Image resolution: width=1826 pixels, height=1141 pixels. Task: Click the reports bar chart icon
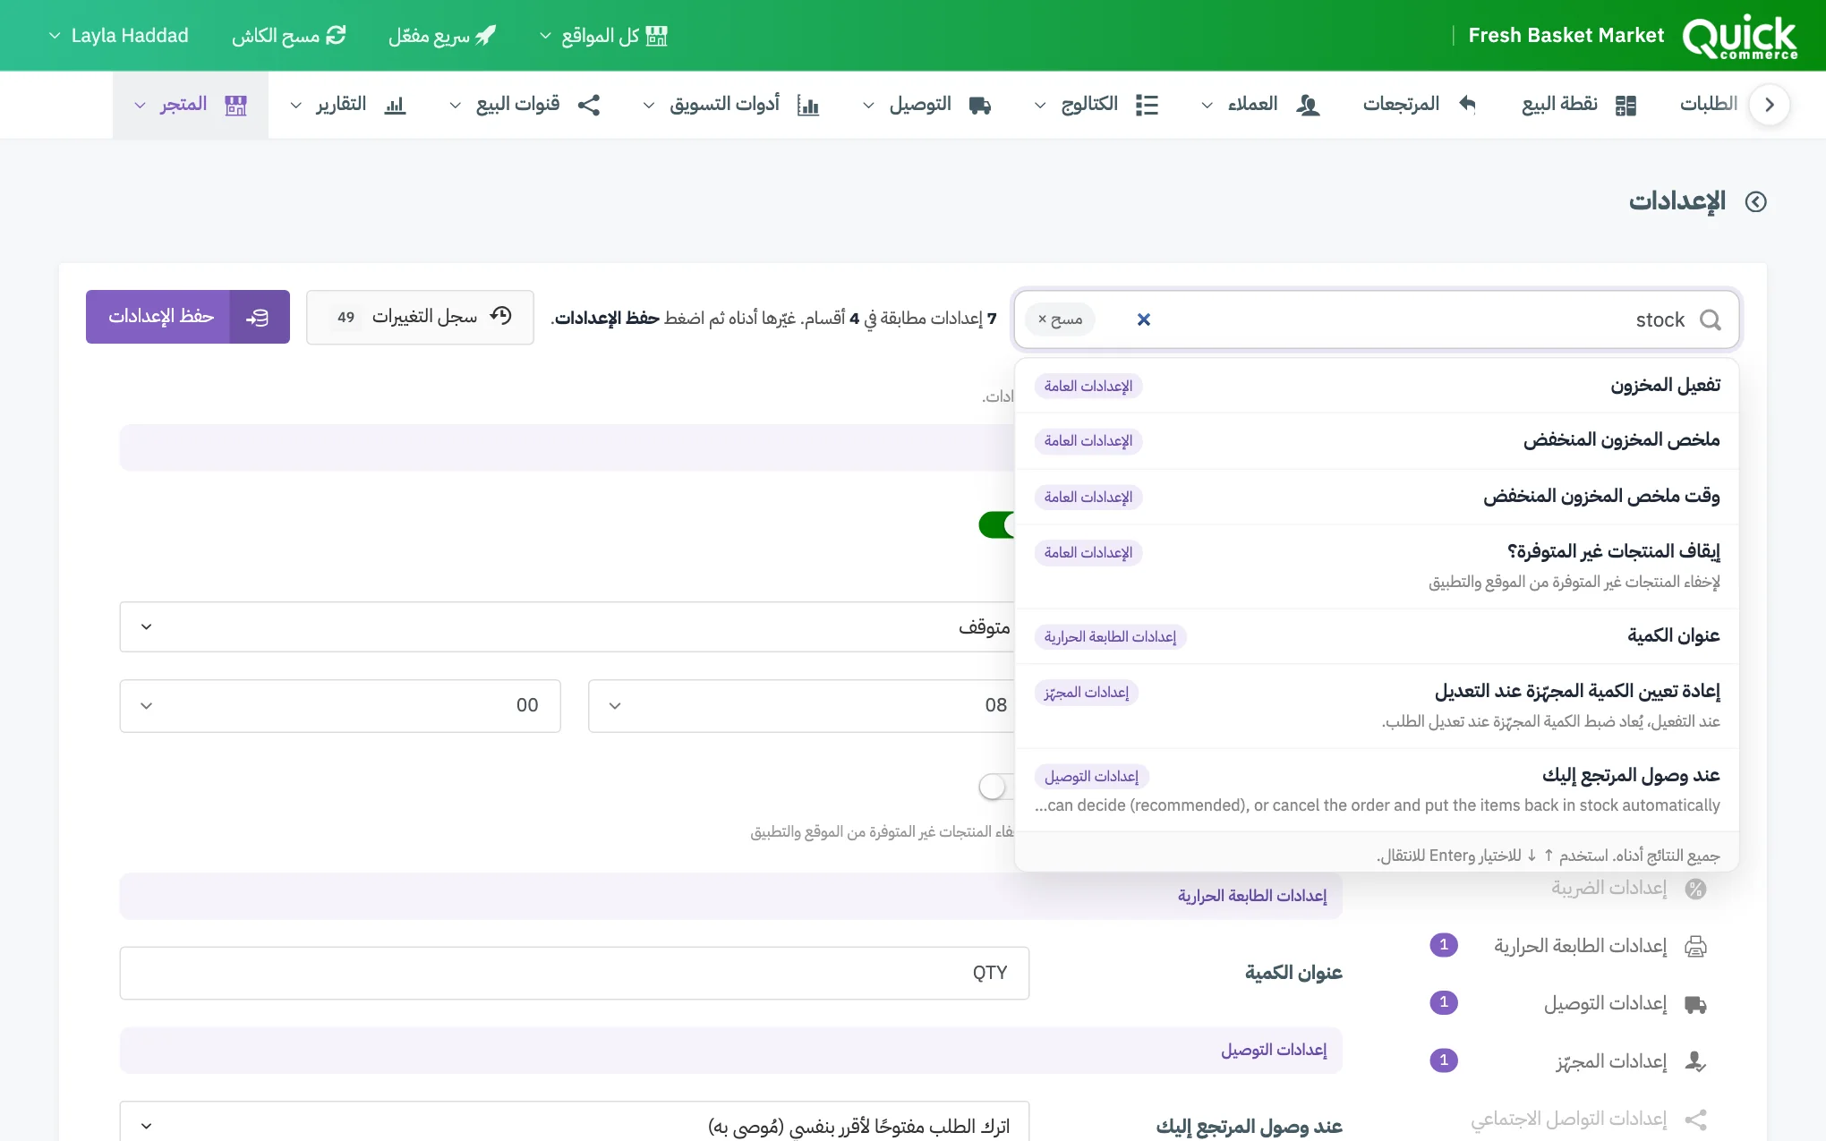395,105
